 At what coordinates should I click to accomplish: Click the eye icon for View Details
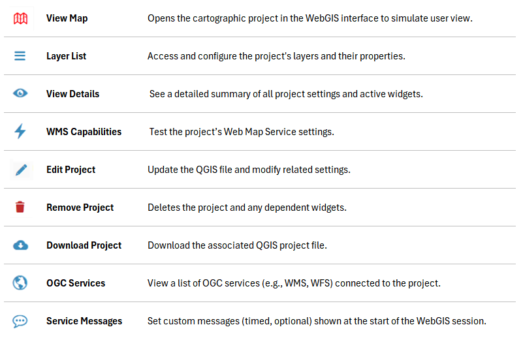(20, 93)
